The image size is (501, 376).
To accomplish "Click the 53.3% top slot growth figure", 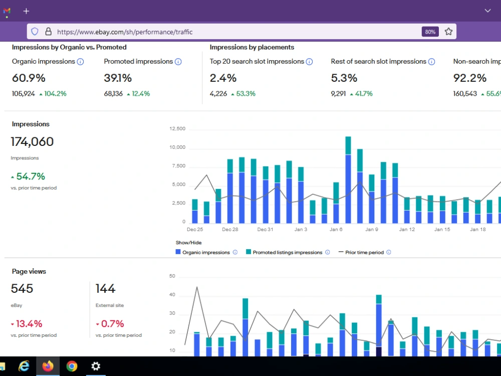I will [245, 94].
